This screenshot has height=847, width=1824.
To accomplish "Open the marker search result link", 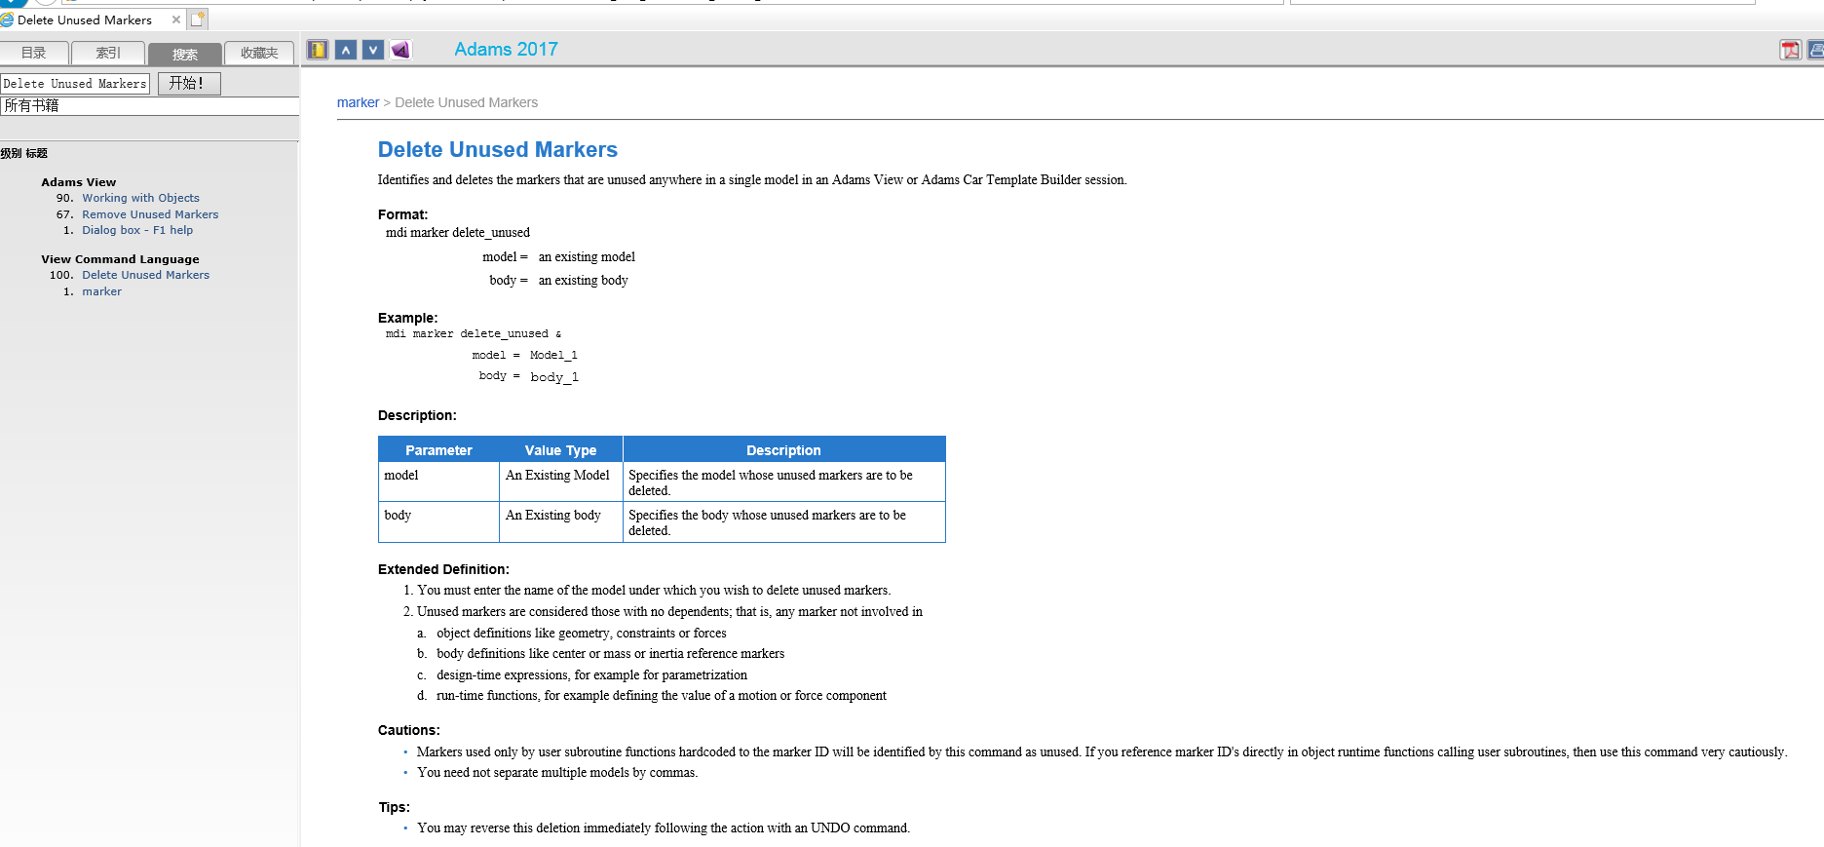I will point(101,291).
